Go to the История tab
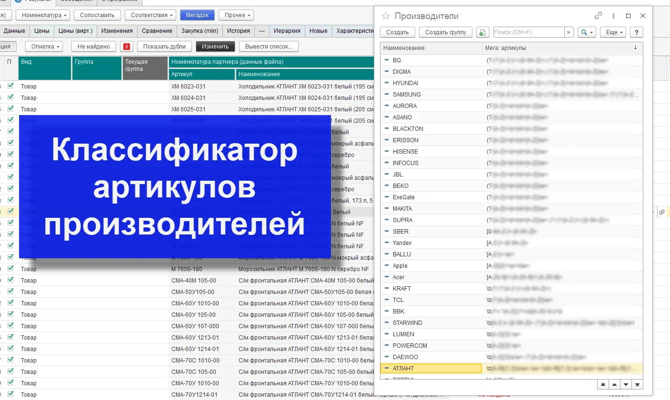The image size is (670, 400). point(239,31)
